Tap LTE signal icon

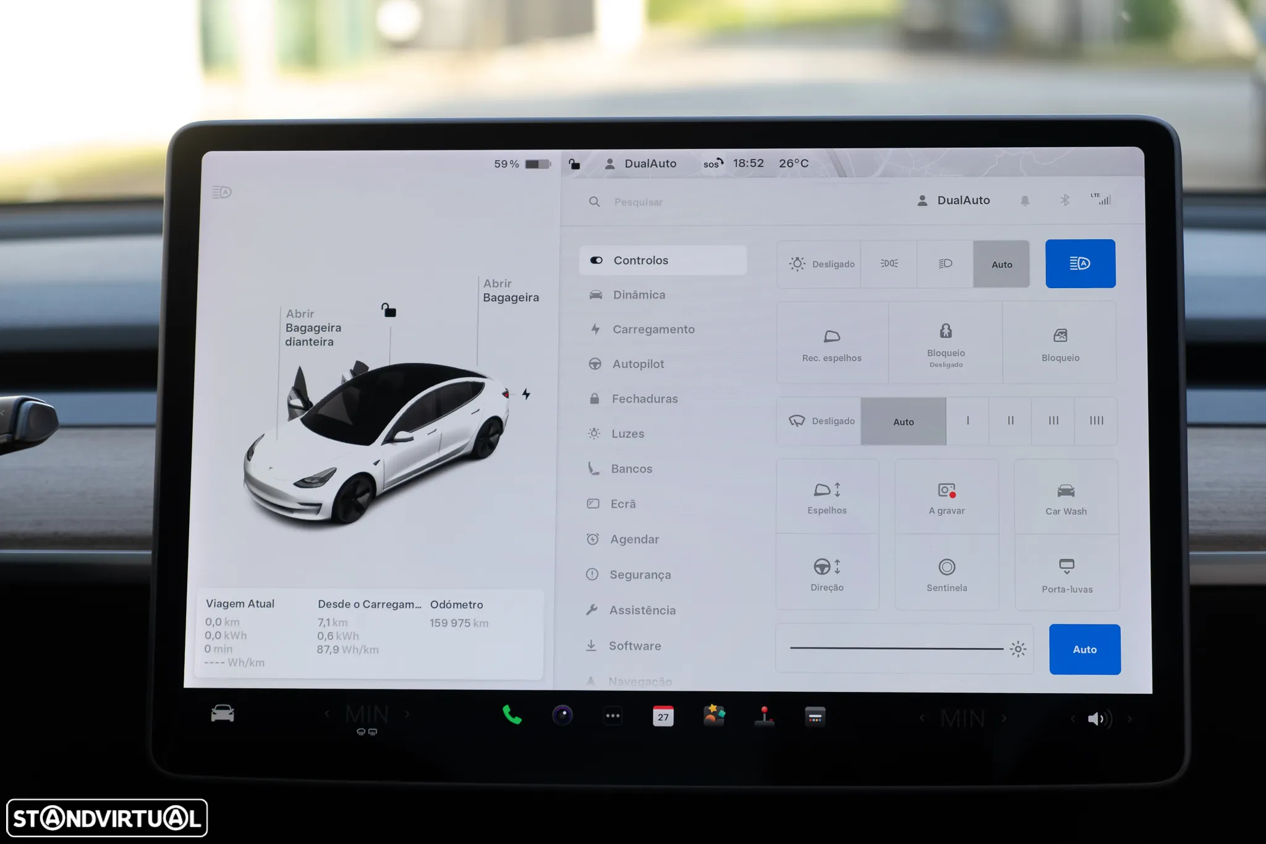(x=1101, y=199)
